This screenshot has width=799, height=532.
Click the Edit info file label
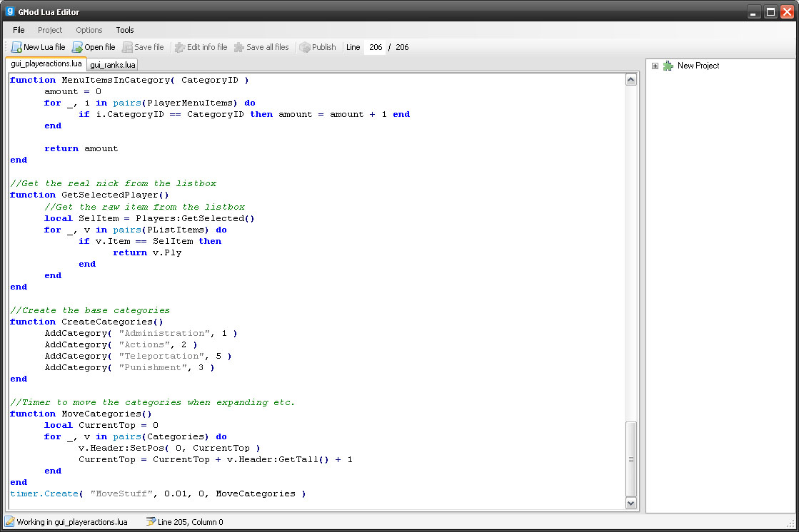coord(207,47)
